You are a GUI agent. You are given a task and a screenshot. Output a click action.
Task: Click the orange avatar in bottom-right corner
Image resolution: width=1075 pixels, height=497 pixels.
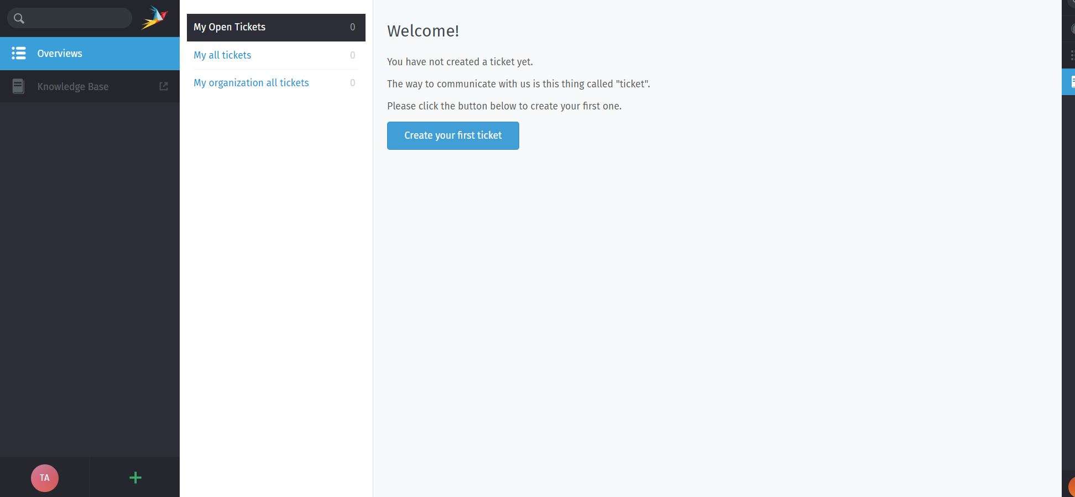1072,486
